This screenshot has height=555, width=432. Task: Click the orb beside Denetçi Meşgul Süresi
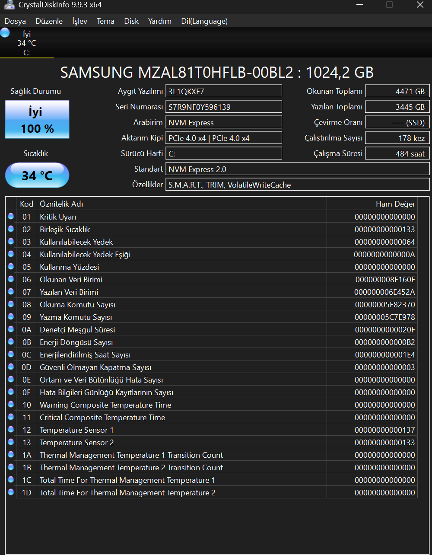click(x=11, y=329)
